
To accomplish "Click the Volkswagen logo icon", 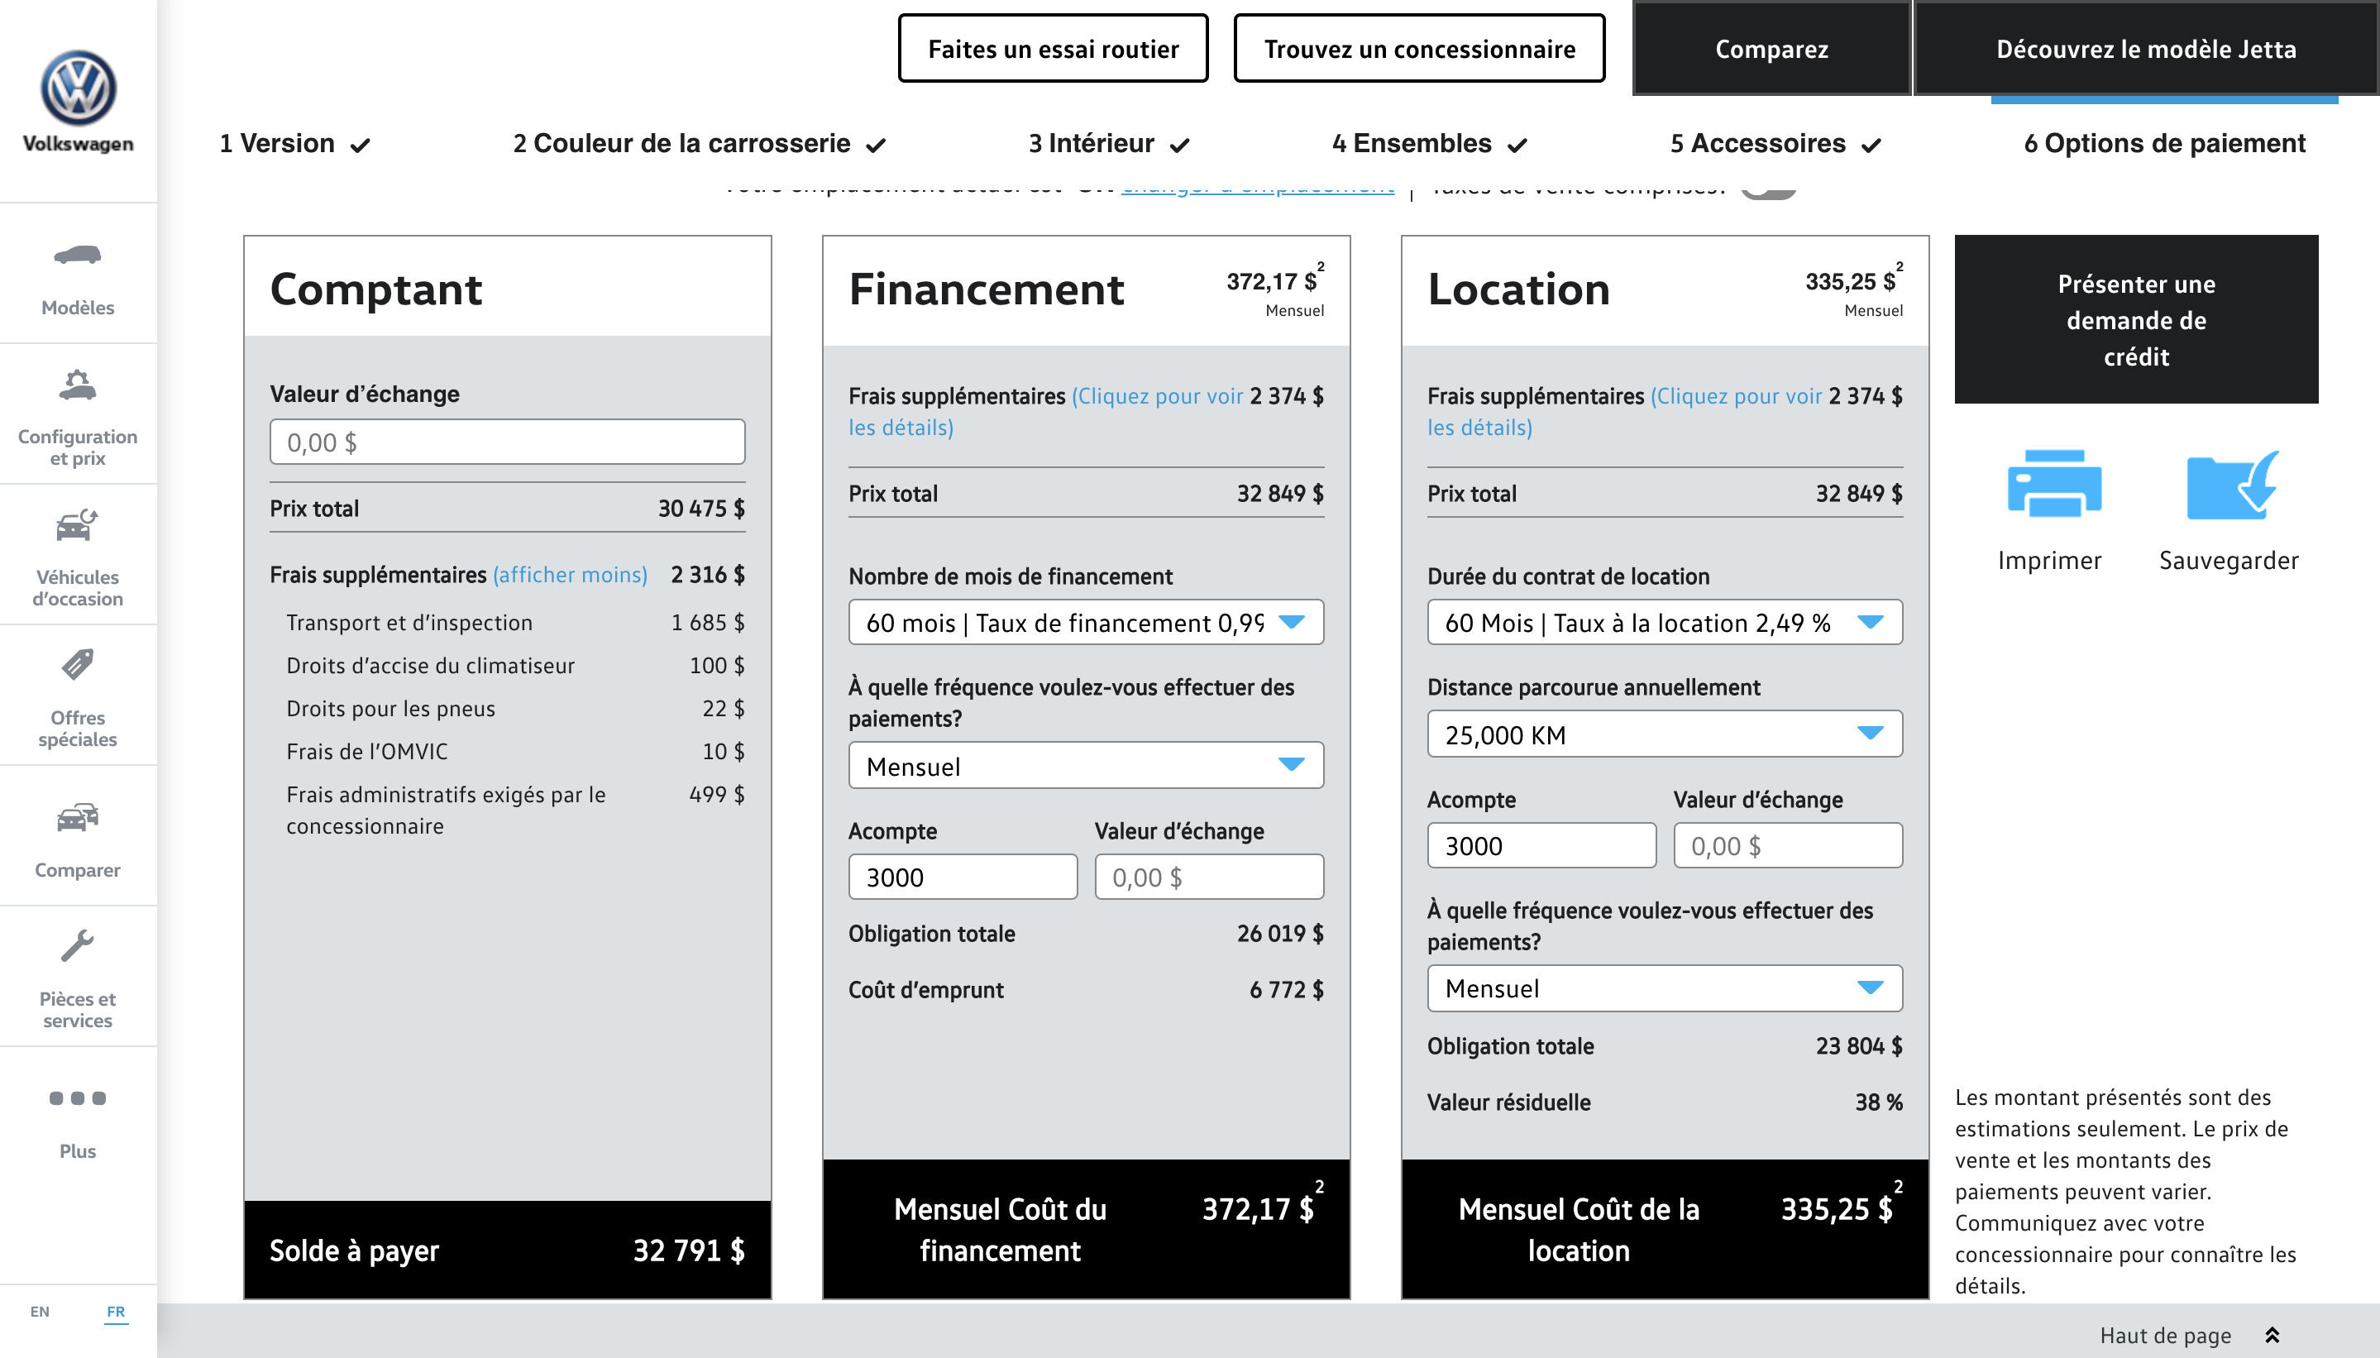I will [78, 88].
